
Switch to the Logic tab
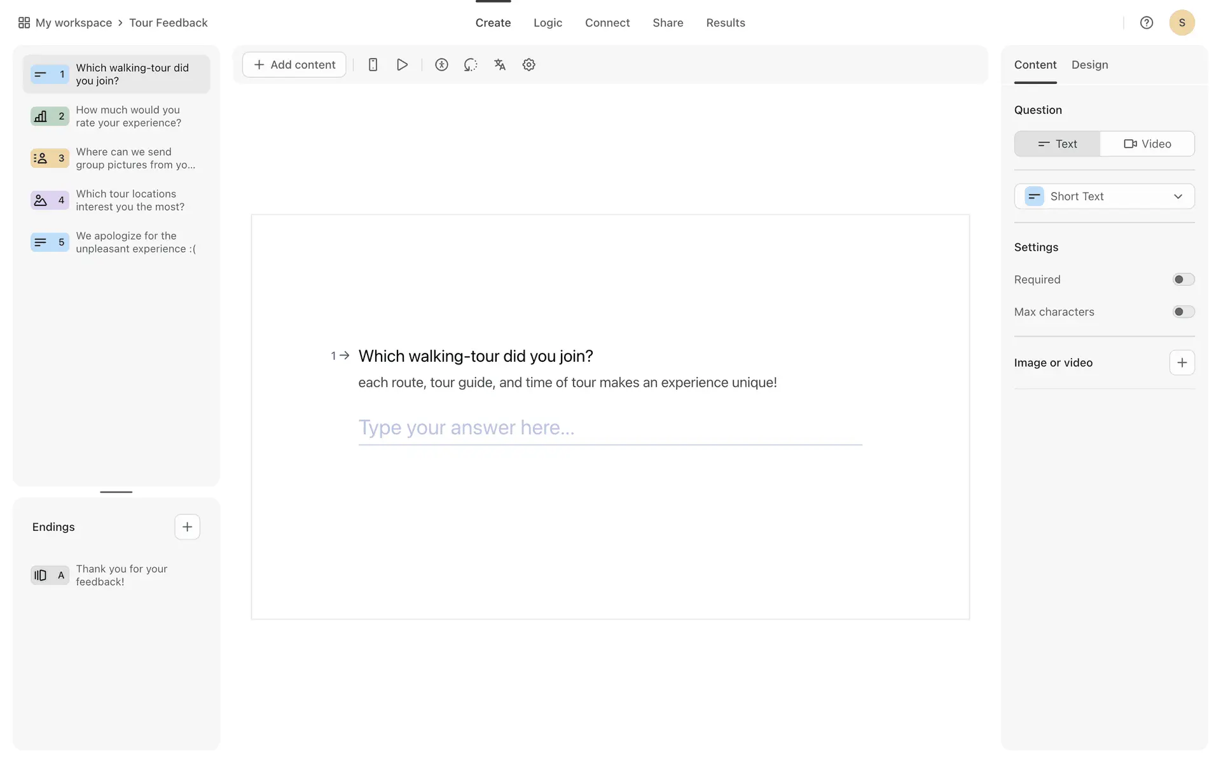click(x=548, y=23)
